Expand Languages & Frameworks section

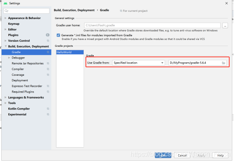(x=5, y=97)
